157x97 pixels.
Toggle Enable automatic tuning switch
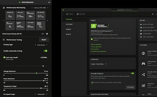[45, 51]
